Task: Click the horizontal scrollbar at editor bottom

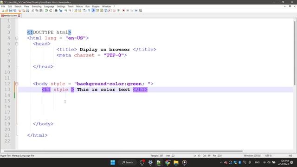Action: tap(123, 151)
